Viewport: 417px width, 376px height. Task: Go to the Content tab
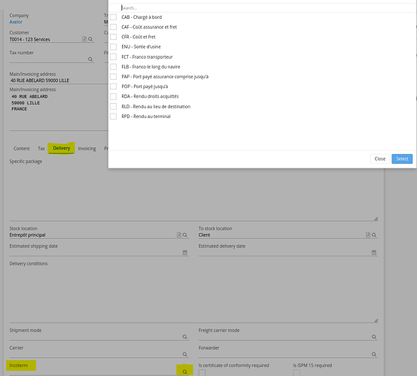(22, 149)
